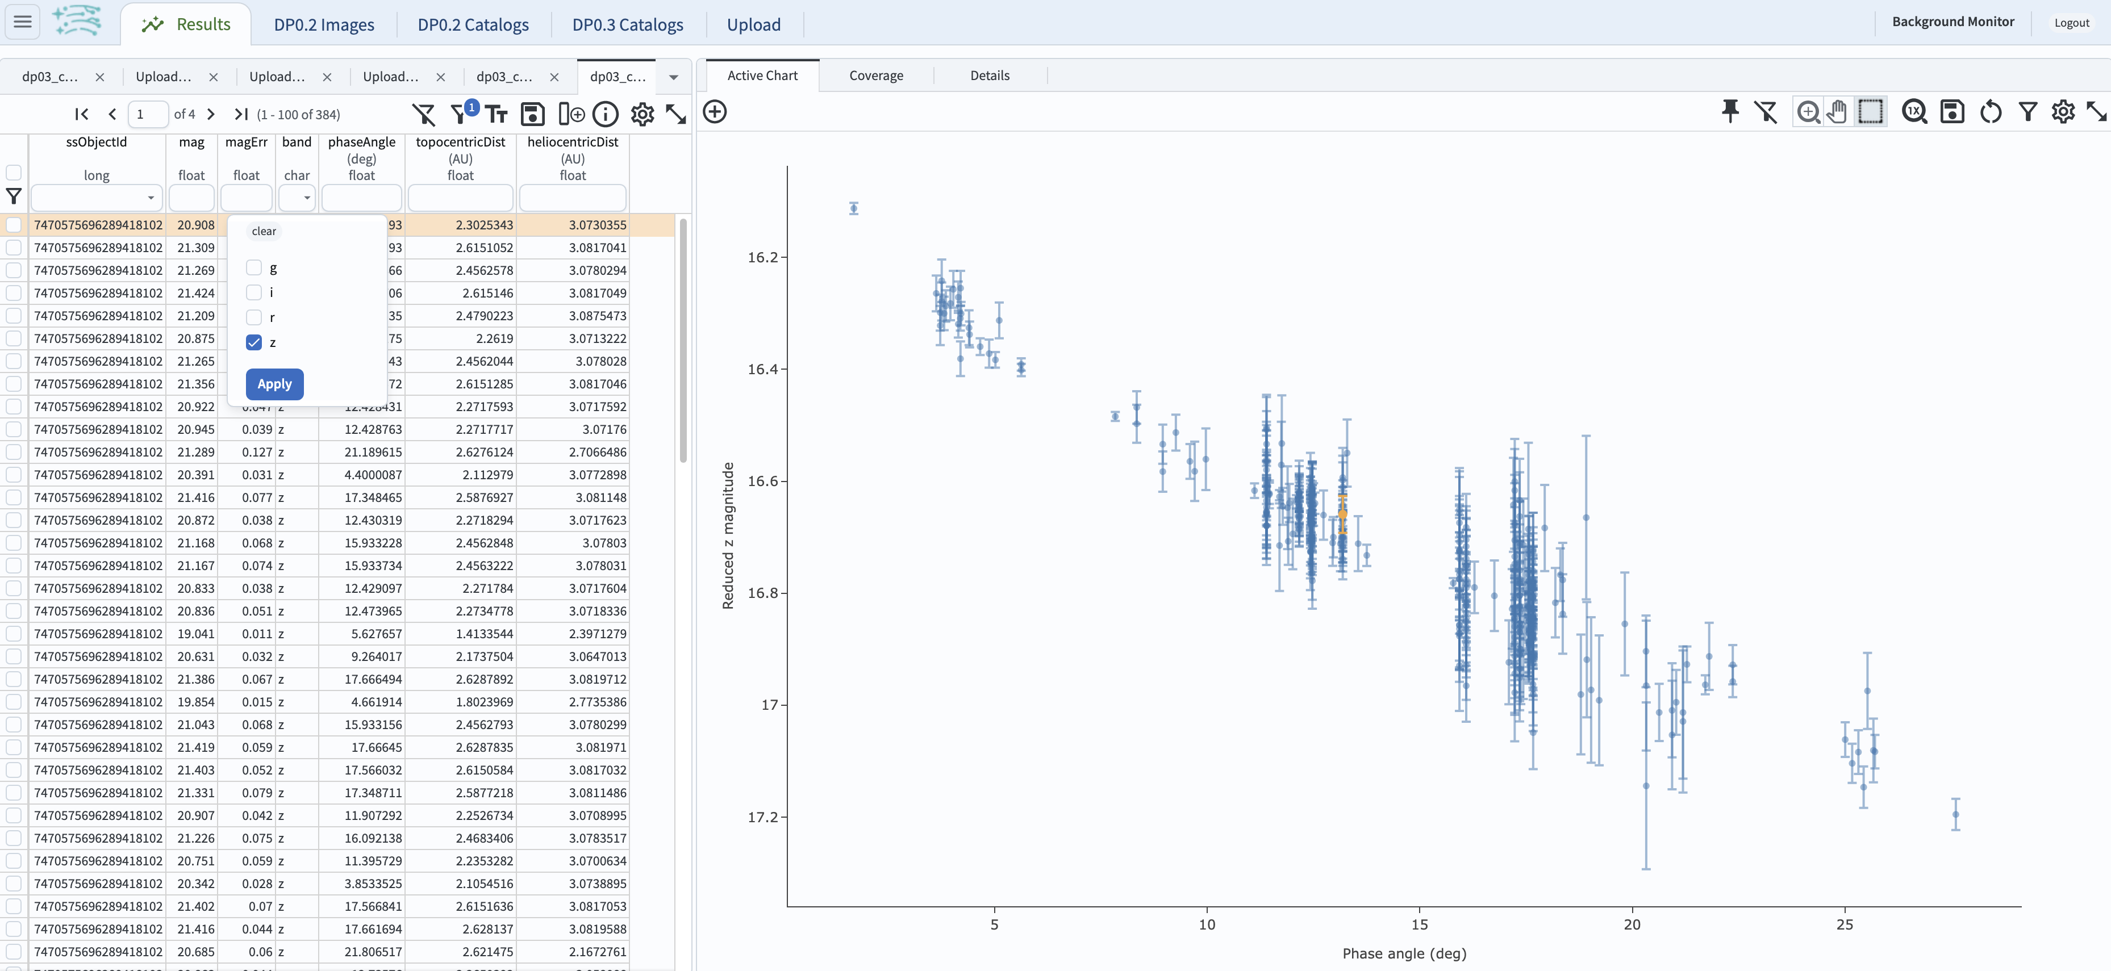Add a new chart with plus icon
Image resolution: width=2111 pixels, height=971 pixels.
pyautogui.click(x=715, y=111)
